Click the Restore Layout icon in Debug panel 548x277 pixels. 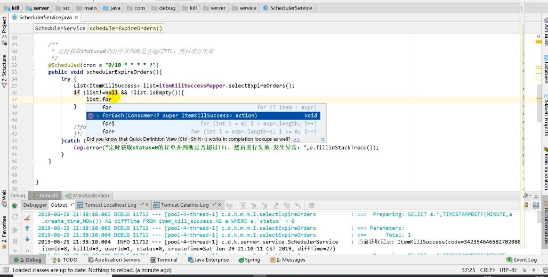click(536, 206)
